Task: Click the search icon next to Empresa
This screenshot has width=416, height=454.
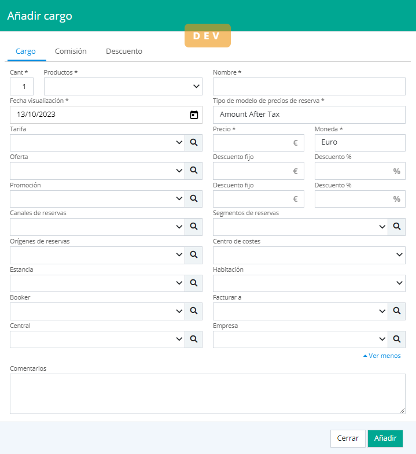Action: (x=397, y=339)
